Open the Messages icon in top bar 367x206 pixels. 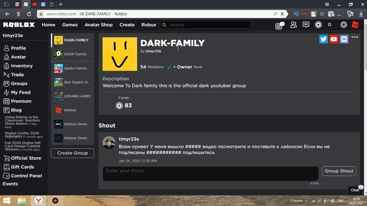(306, 25)
